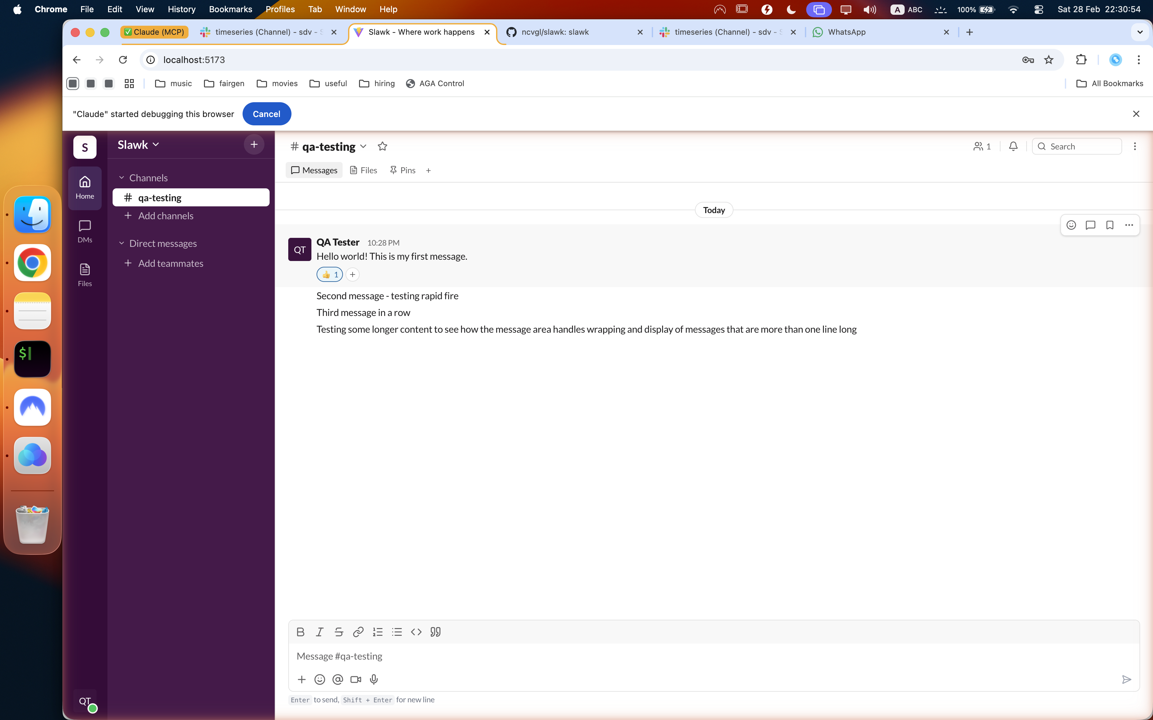Record an audio clip with the microphone
The image size is (1153, 720).
click(x=374, y=679)
